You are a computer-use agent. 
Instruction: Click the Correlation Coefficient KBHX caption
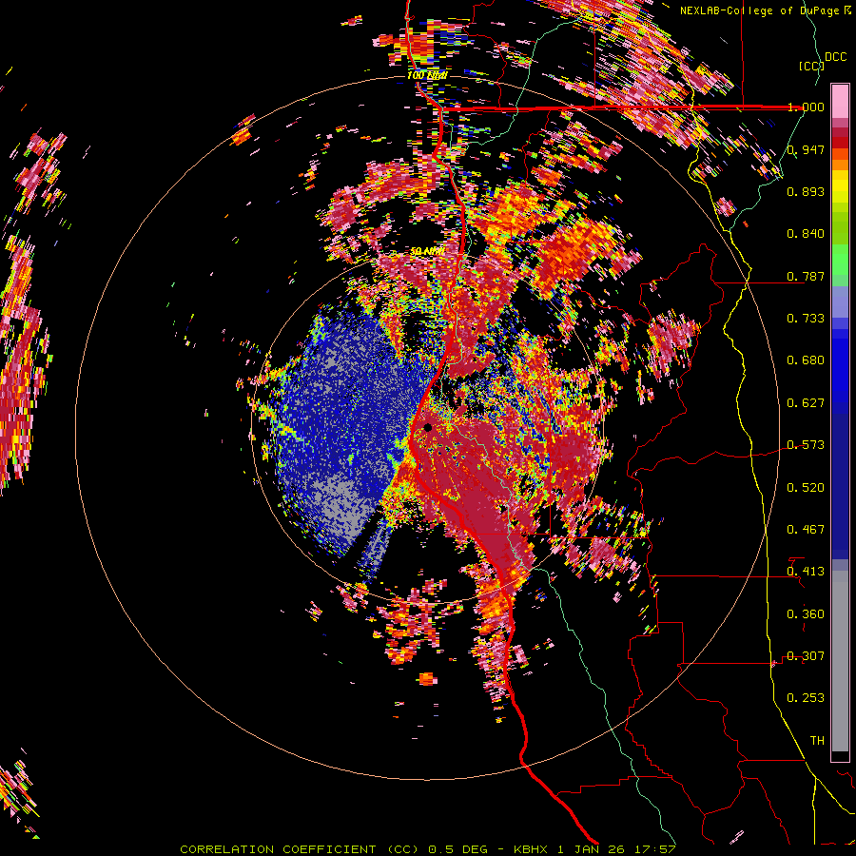pyautogui.click(x=428, y=849)
